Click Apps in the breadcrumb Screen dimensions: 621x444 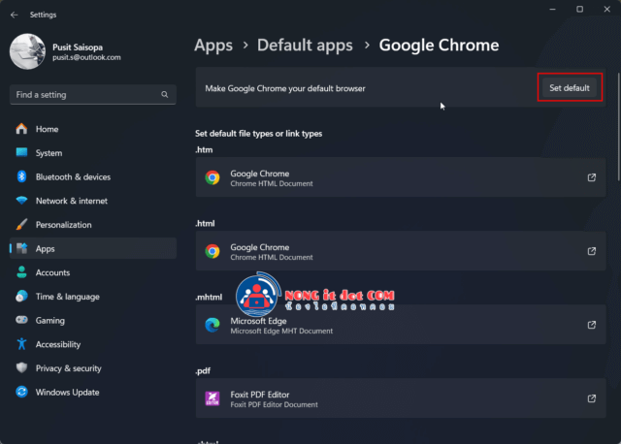(213, 46)
